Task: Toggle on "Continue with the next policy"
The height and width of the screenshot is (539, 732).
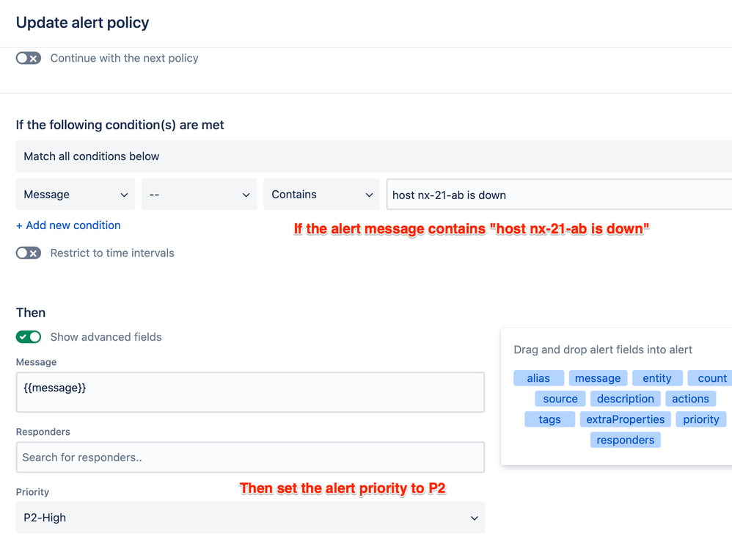Action: pyautogui.click(x=28, y=58)
